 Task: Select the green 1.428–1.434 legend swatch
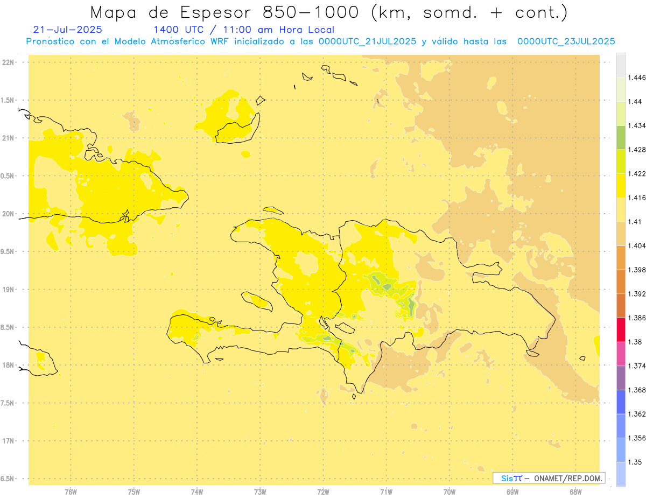pyautogui.click(x=621, y=137)
